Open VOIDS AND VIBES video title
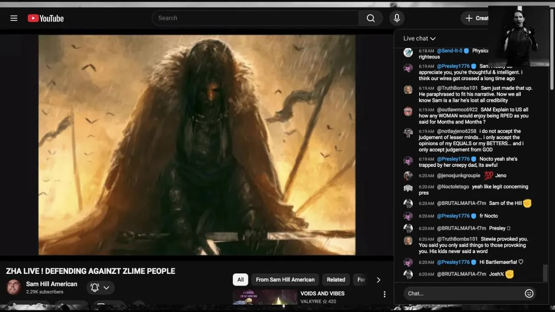This screenshot has height=312, width=555. (x=323, y=293)
